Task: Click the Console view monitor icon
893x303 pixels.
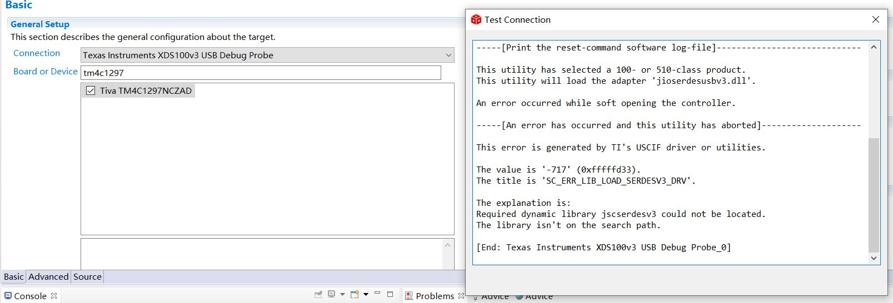Action: 8,296
